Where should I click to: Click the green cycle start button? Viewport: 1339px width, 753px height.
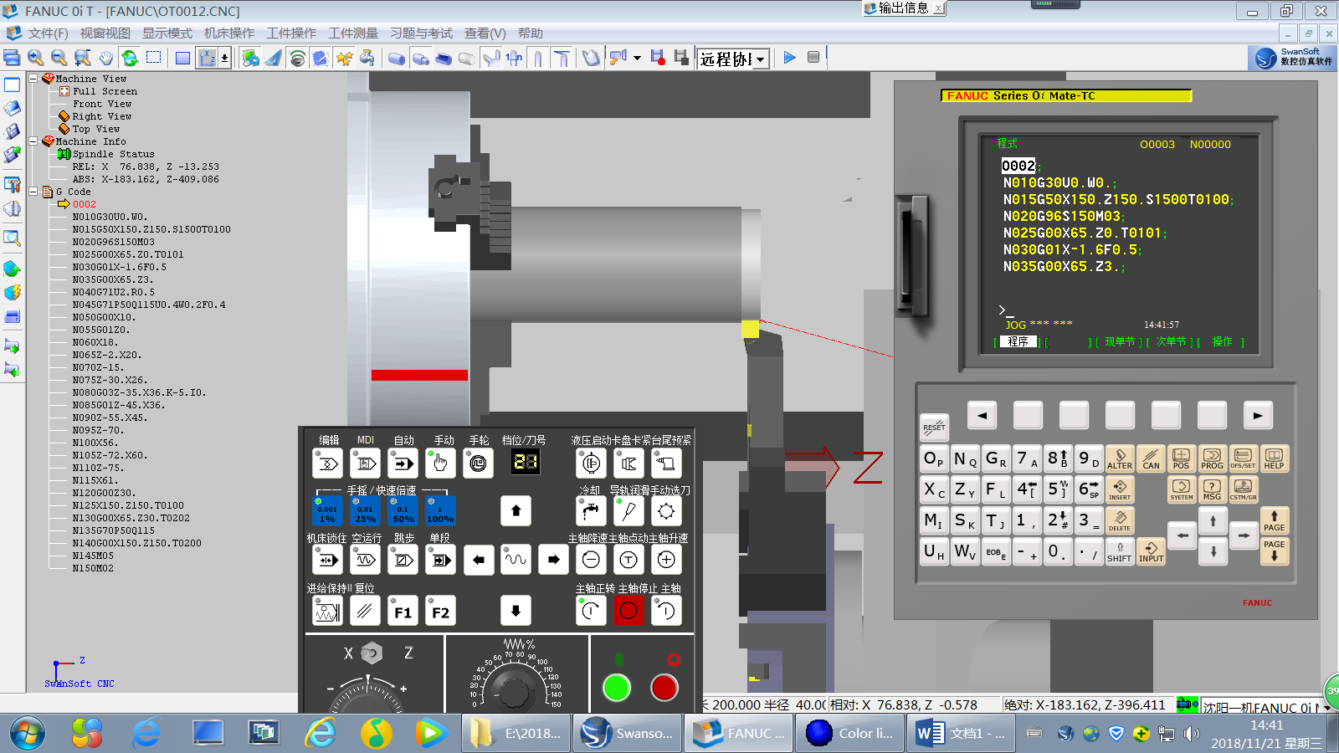[617, 687]
